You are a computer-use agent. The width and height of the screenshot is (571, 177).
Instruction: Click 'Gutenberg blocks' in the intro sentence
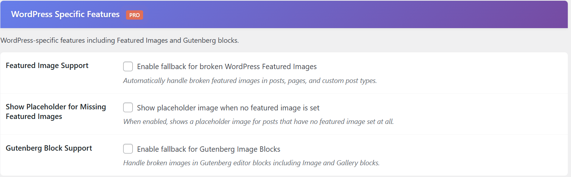pos(210,40)
